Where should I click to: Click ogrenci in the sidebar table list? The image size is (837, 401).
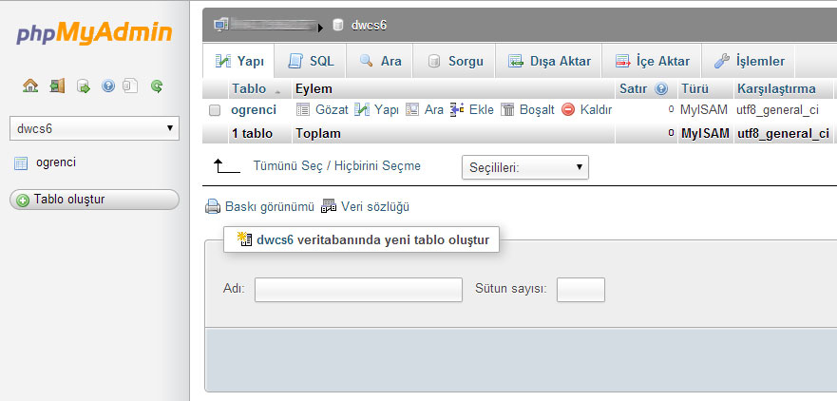pyautogui.click(x=56, y=162)
